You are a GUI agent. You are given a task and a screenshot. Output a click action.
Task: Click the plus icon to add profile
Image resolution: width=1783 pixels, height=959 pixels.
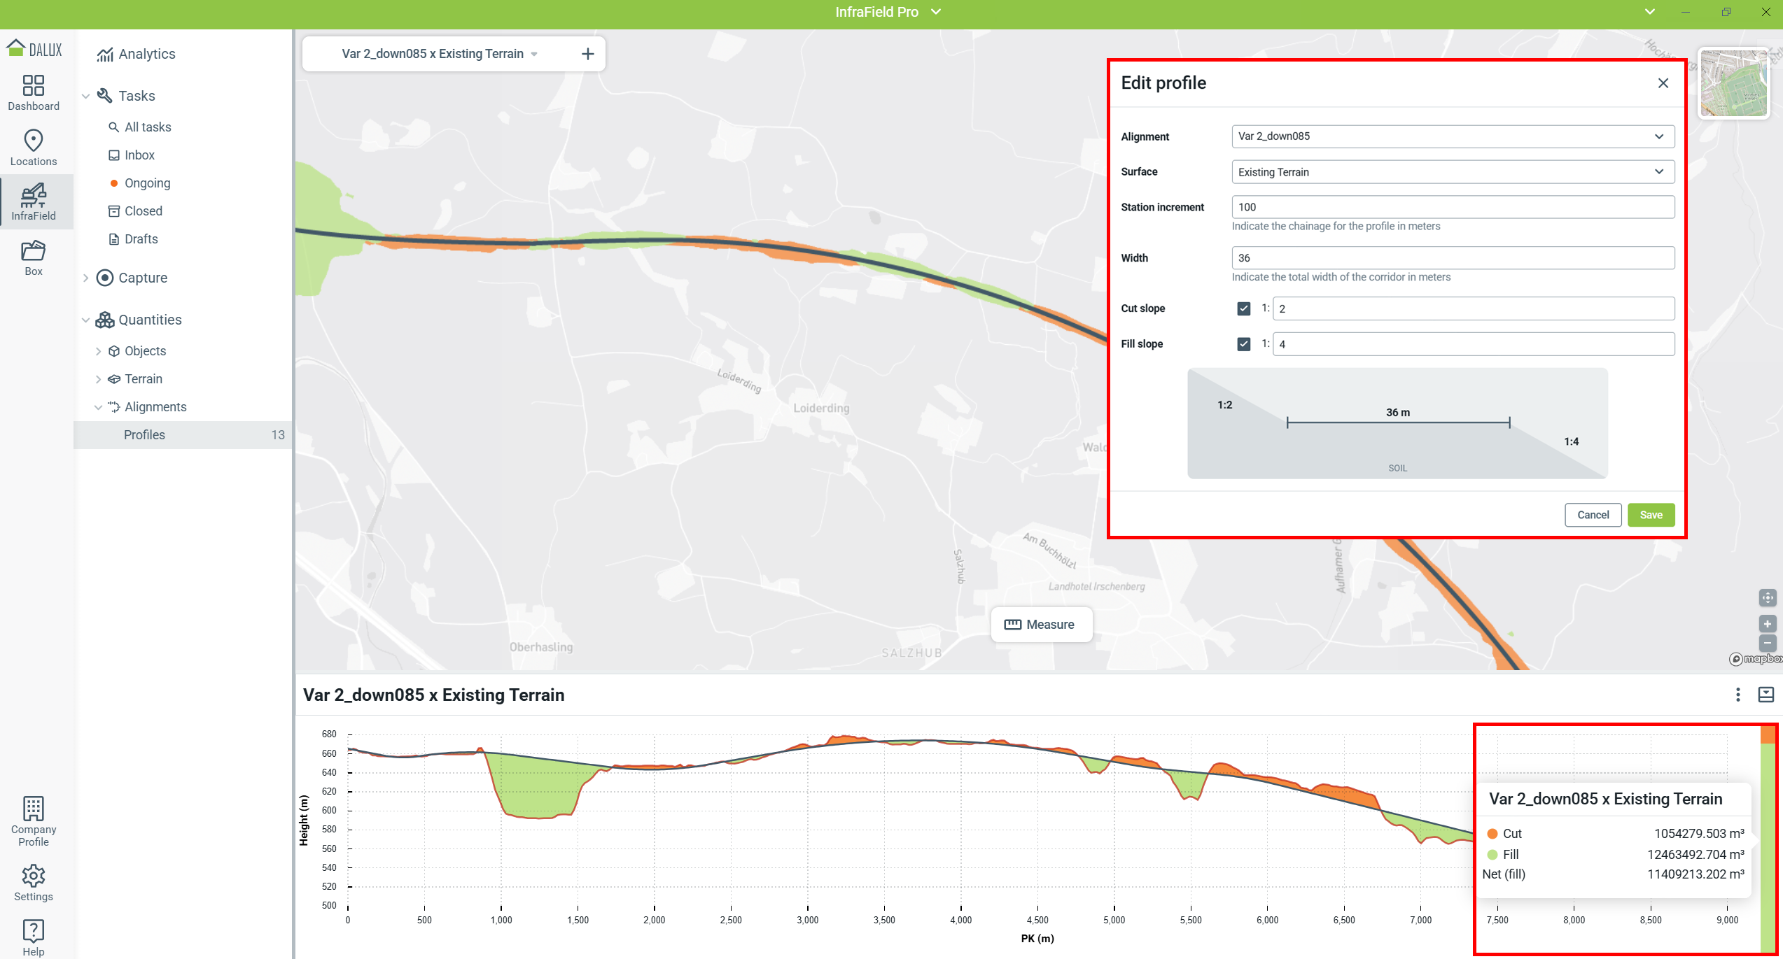(588, 54)
